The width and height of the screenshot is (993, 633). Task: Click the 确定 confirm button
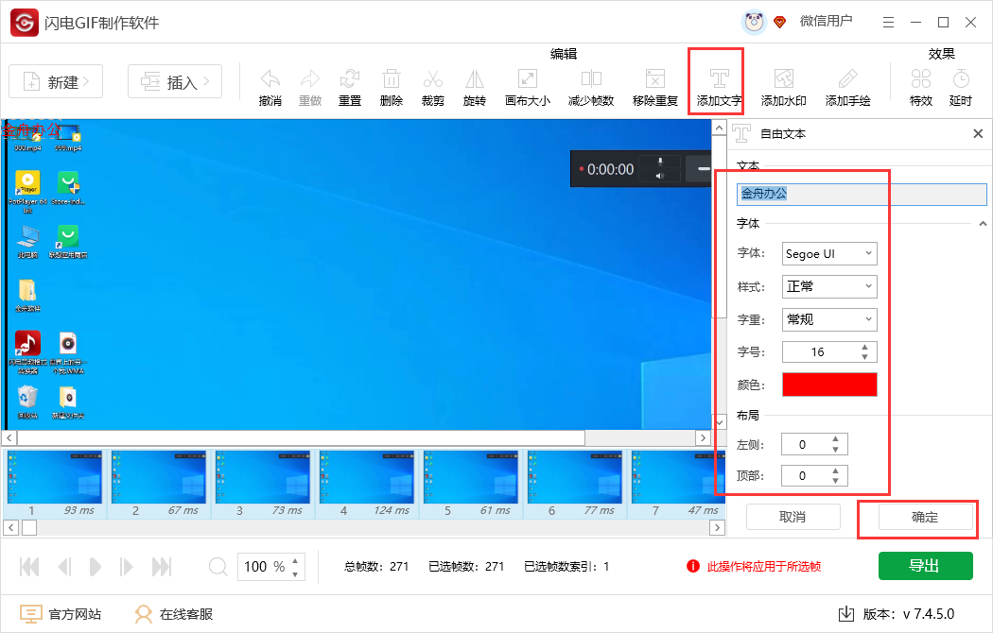pyautogui.click(x=924, y=517)
